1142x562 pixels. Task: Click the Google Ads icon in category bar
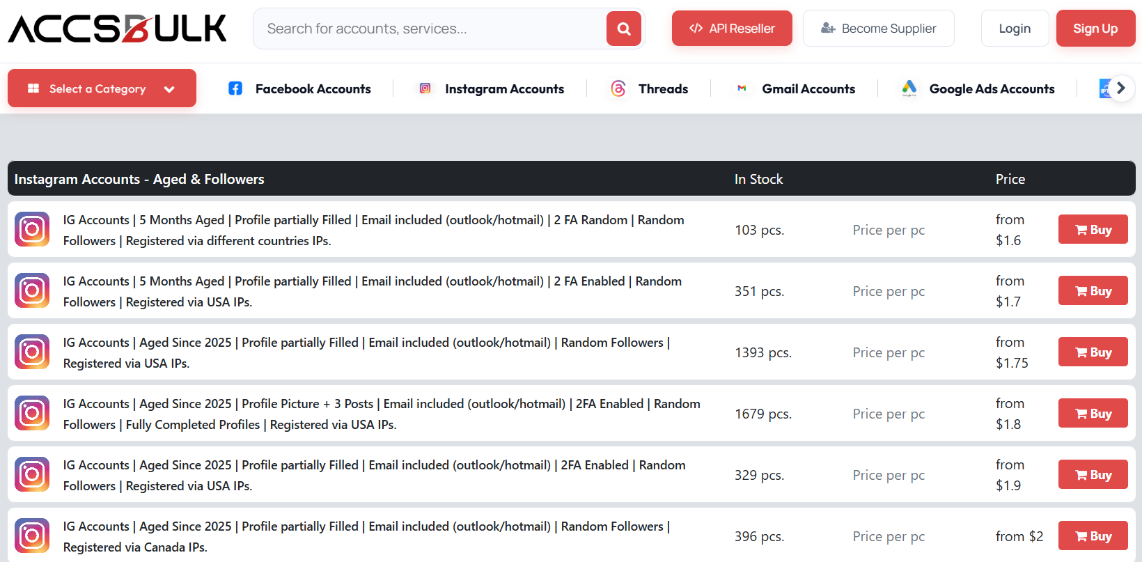coord(909,88)
